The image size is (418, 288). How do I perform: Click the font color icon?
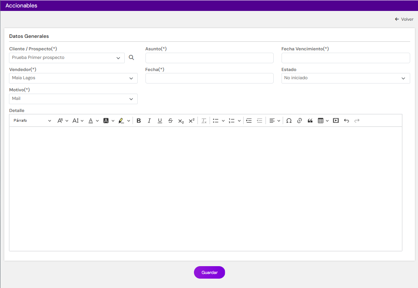(x=91, y=121)
